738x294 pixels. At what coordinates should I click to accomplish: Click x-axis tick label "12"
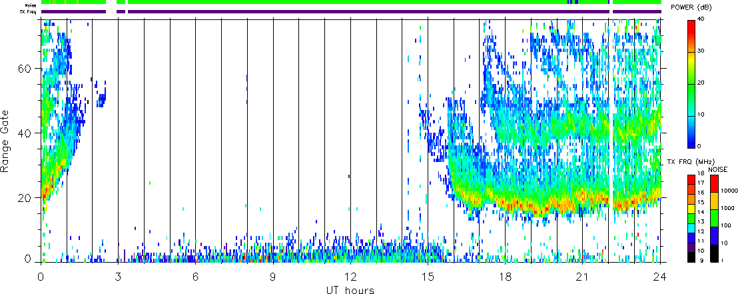pos(350,277)
